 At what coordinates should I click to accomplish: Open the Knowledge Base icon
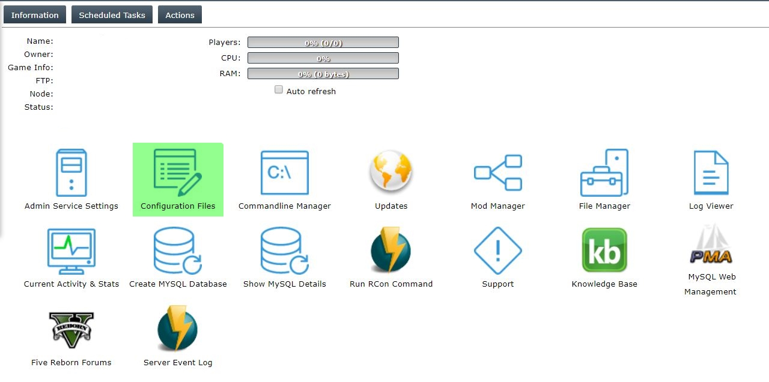click(604, 251)
